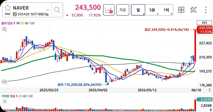213x112 pixels.
Task: Add NAVER to favorites with star icon
Action: pos(8,8)
